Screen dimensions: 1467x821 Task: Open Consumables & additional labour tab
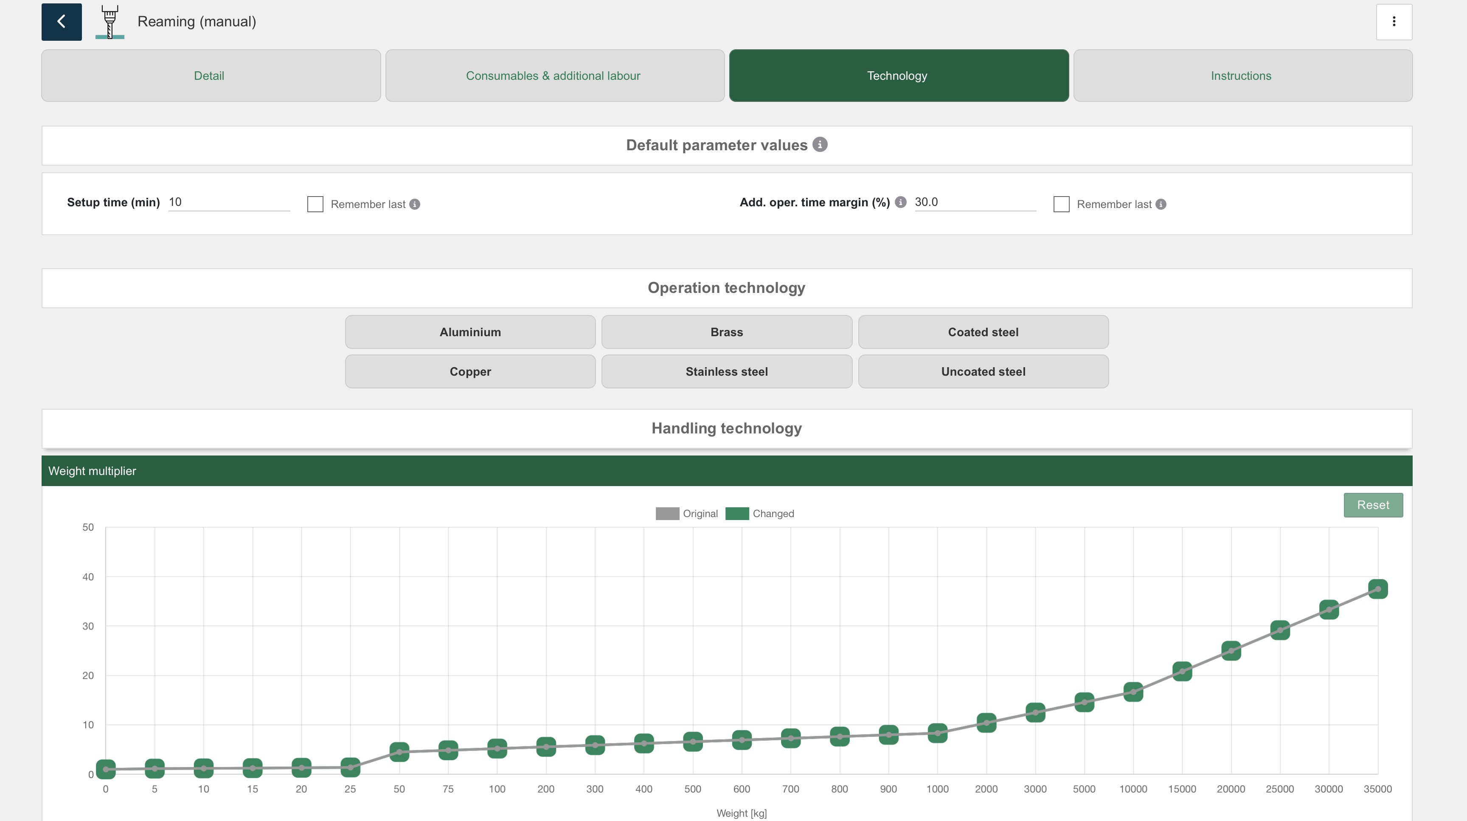(x=554, y=76)
